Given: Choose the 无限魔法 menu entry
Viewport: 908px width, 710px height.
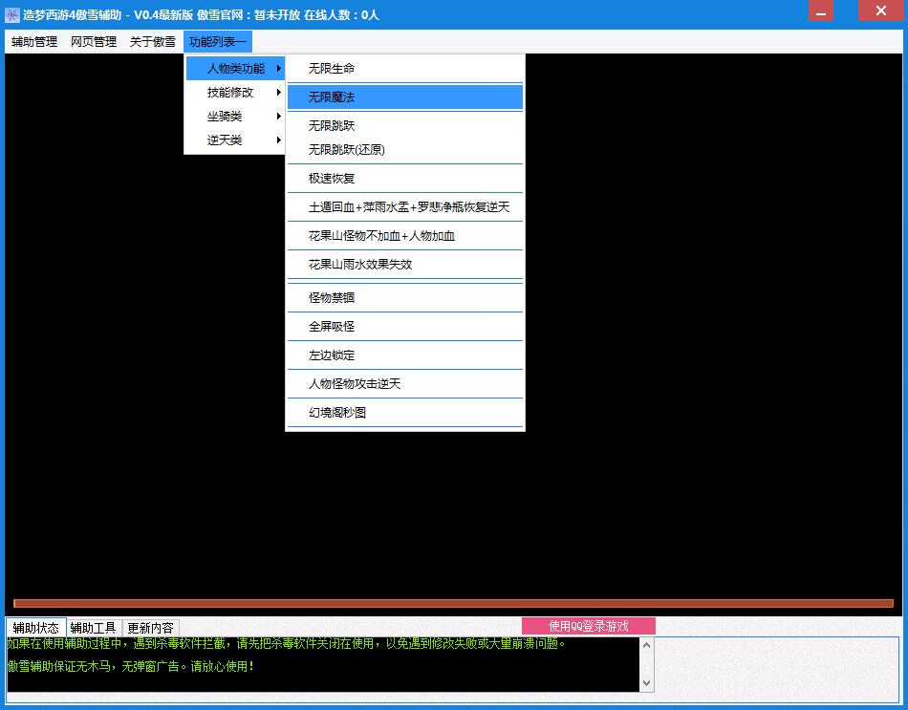Looking at the screenshot, I should point(332,97).
